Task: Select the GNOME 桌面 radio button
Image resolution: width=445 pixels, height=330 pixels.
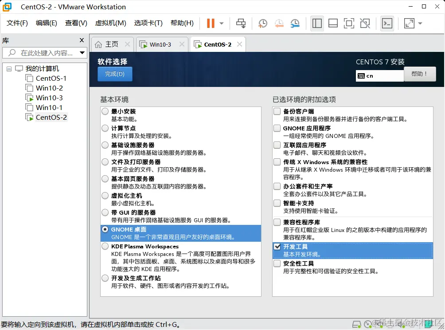Action: coord(105,229)
